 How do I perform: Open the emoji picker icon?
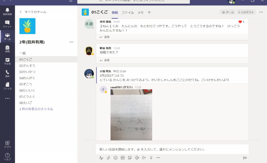115,158
